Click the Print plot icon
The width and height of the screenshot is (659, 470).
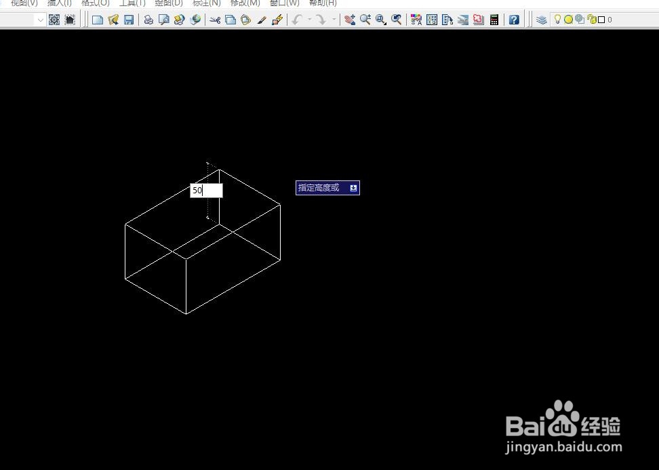click(148, 20)
